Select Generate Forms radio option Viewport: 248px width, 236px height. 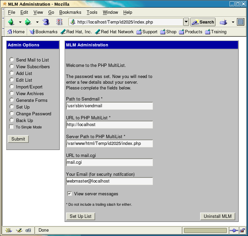pyautogui.click(x=11, y=100)
